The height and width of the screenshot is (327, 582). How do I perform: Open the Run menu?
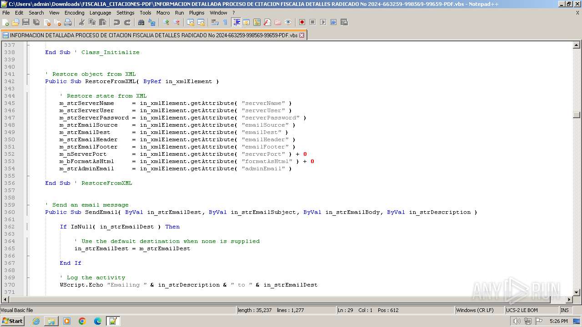pyautogui.click(x=180, y=13)
